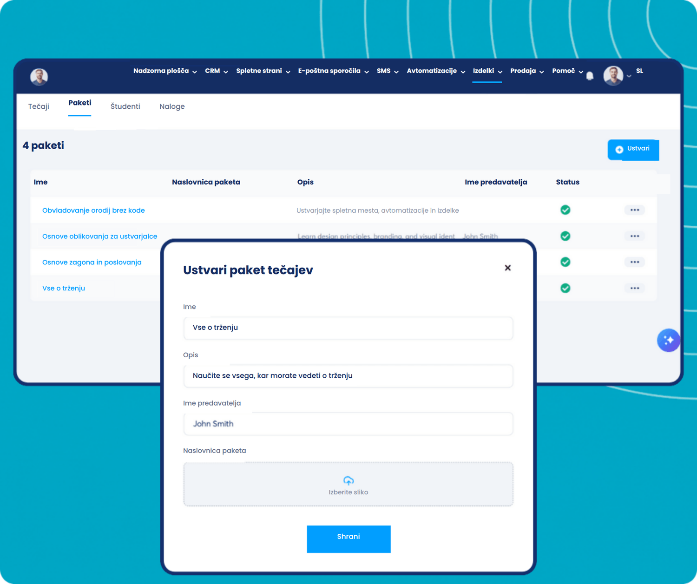The height and width of the screenshot is (584, 697).
Task: Click the notification bell icon
Action: pyautogui.click(x=590, y=76)
